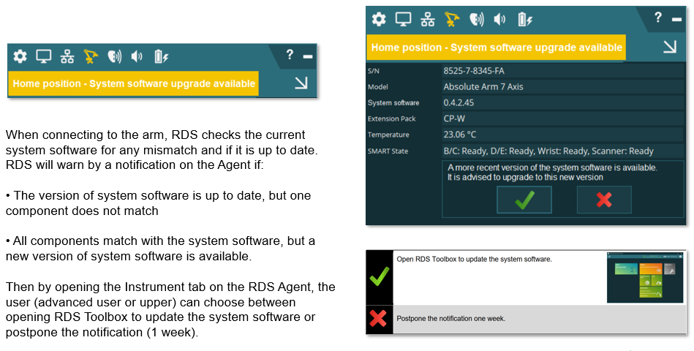694x351 pixels.
Task: Select yellow arm icon in collapsed Agent bar
Action: (91, 56)
